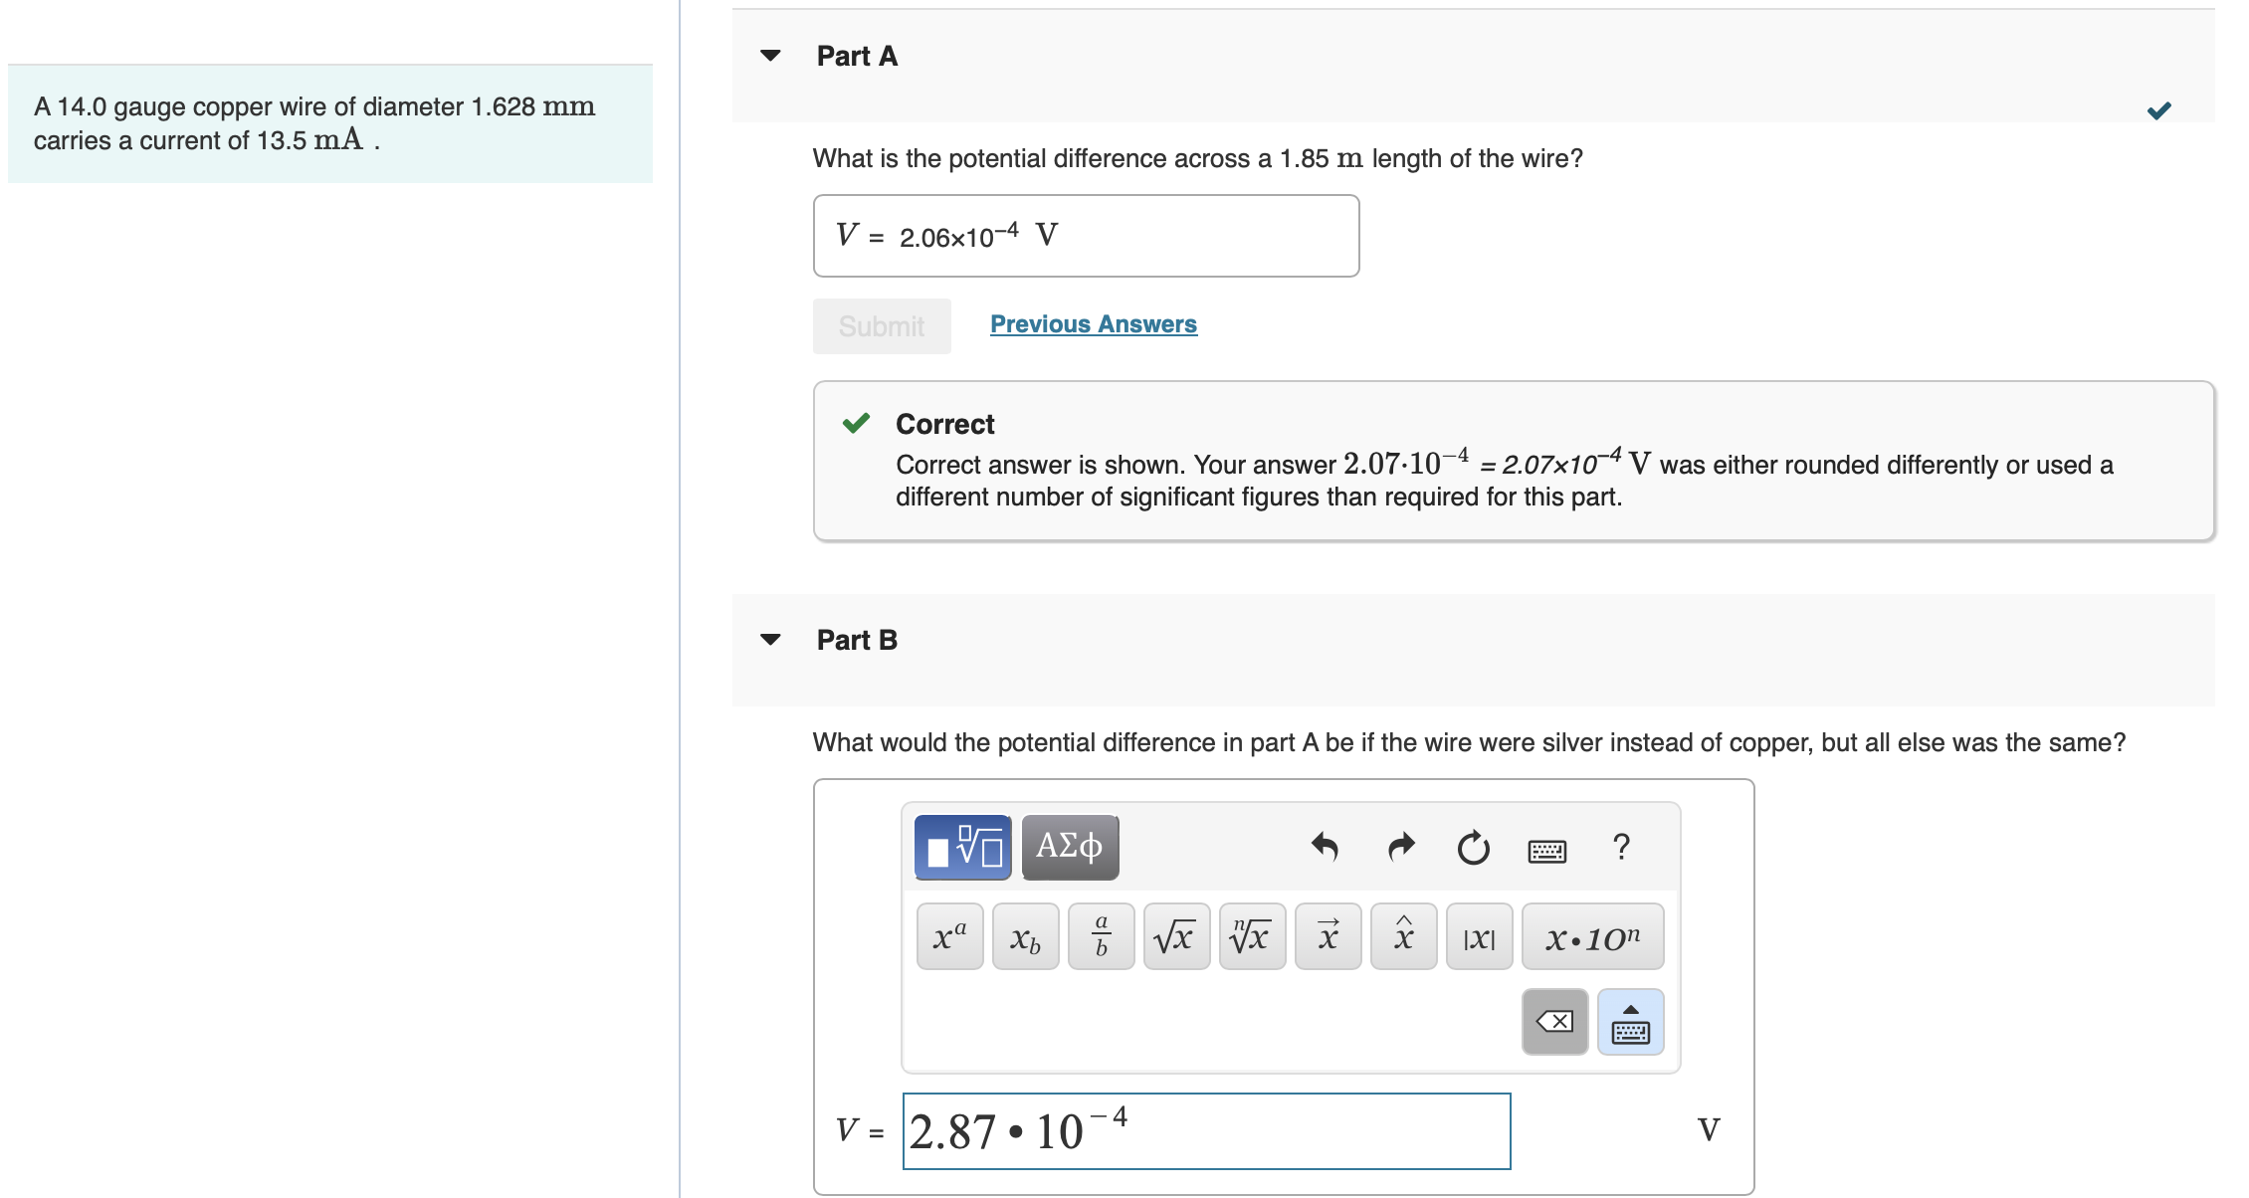The height and width of the screenshot is (1198, 2249).
Task: Insert scientific notation x·10^n template
Action: 1592,936
